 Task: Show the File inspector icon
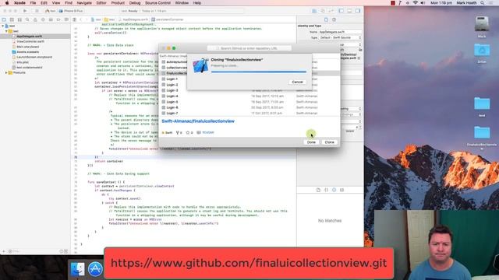(326, 19)
